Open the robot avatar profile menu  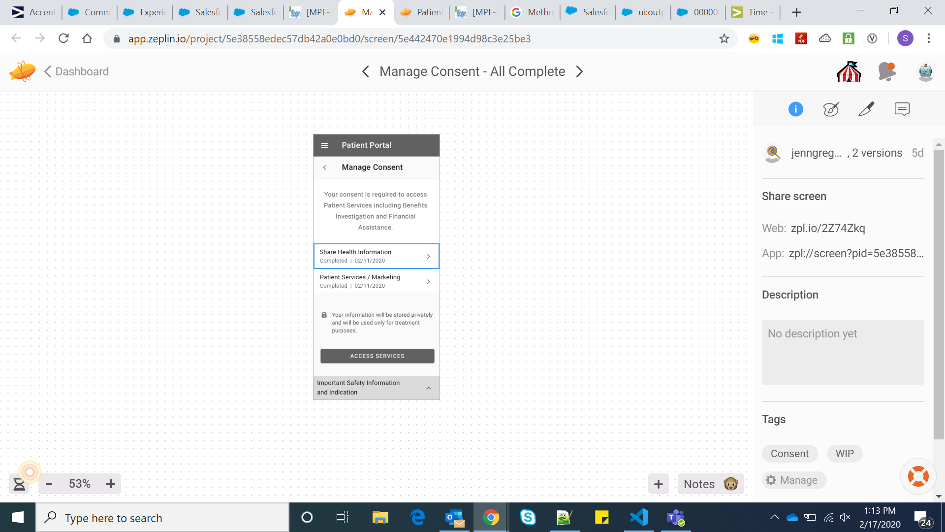pyautogui.click(x=925, y=72)
